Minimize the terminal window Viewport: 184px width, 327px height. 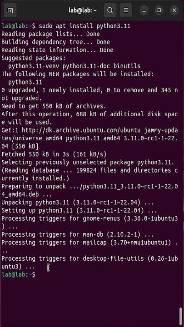[x=144, y=10]
